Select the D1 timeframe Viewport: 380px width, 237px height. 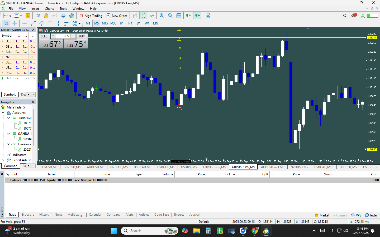tap(139, 23)
